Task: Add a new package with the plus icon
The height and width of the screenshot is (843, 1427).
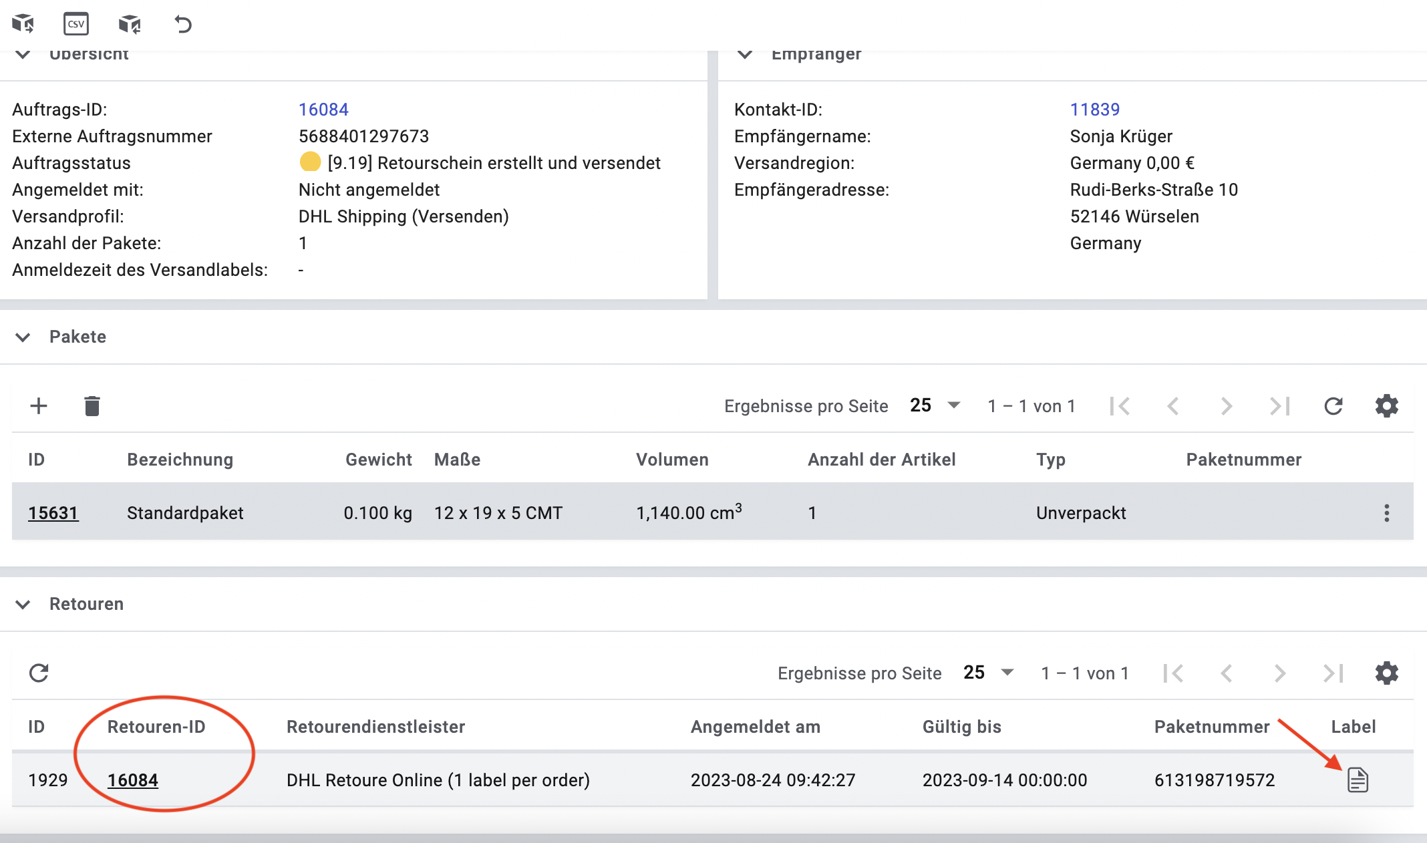Action: pos(39,405)
